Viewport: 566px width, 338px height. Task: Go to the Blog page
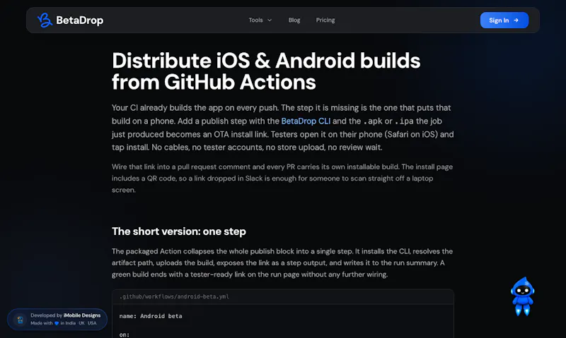[x=294, y=20]
